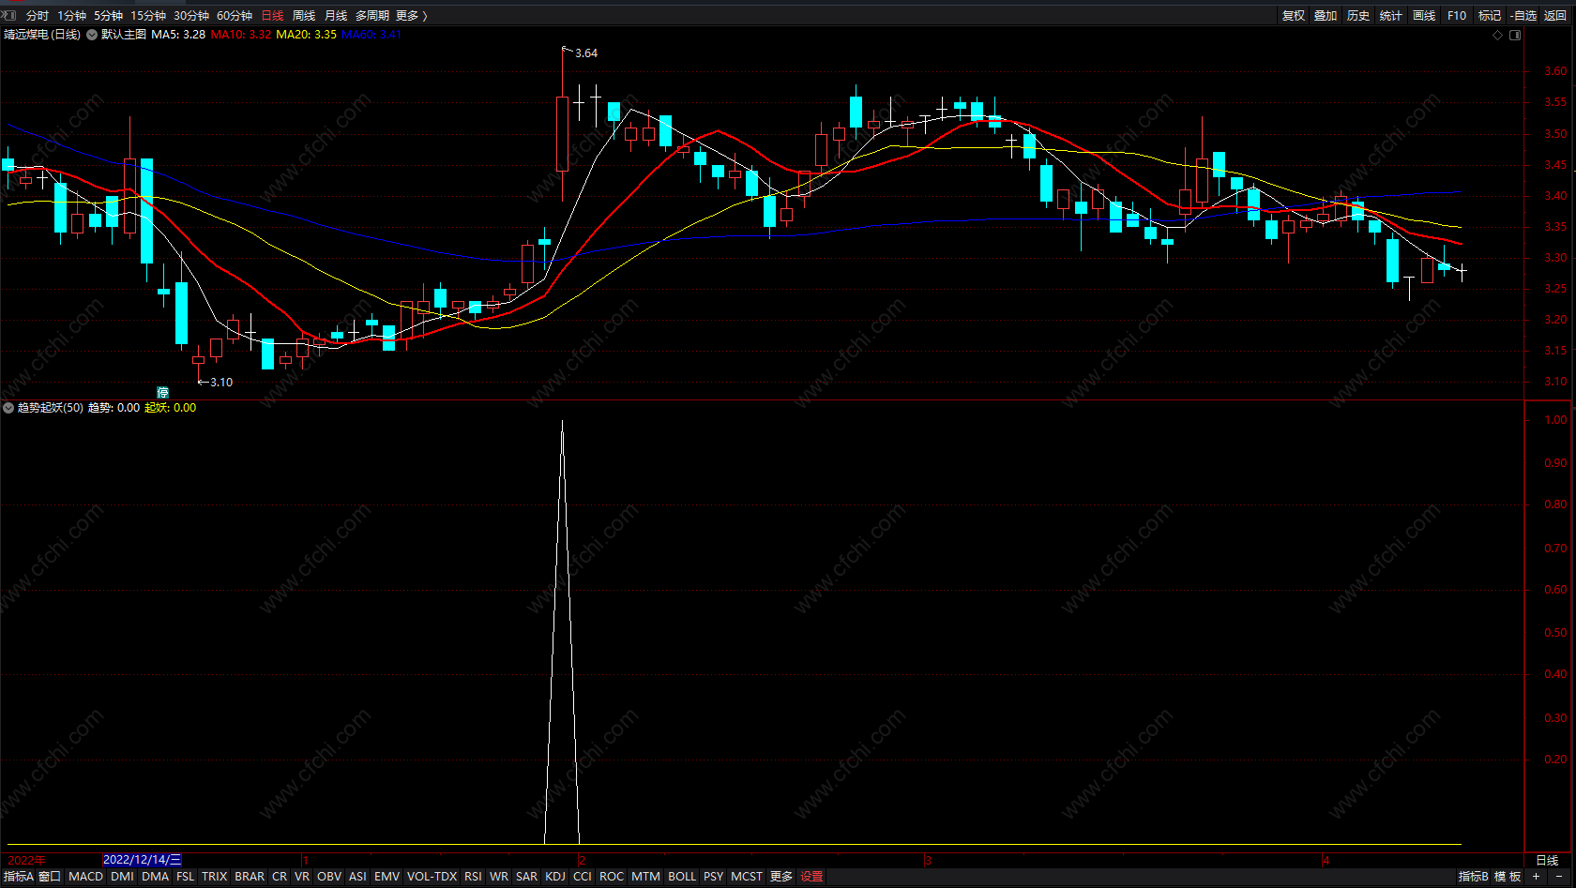Switch indicator to BOLL
The width and height of the screenshot is (1576, 888).
pyautogui.click(x=682, y=877)
